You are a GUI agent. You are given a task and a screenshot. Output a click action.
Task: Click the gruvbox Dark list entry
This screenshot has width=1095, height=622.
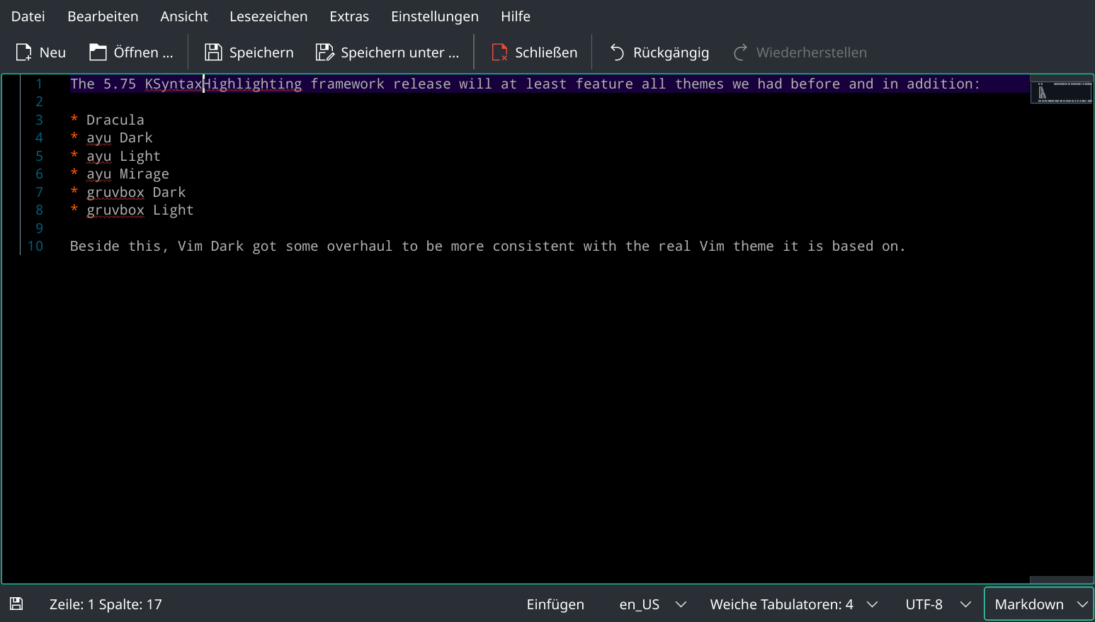coord(136,192)
